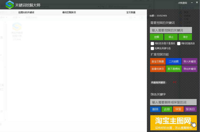The height and width of the screenshot is (132, 200).
Task: Minimize the keyword mining window
Action: click(x=192, y=3)
